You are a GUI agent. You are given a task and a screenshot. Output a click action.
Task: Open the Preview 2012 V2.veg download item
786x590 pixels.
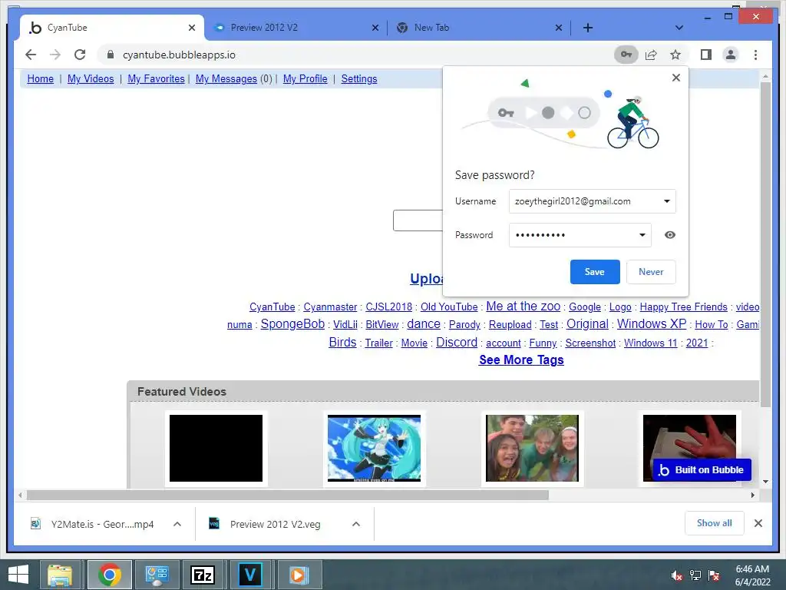(275, 524)
